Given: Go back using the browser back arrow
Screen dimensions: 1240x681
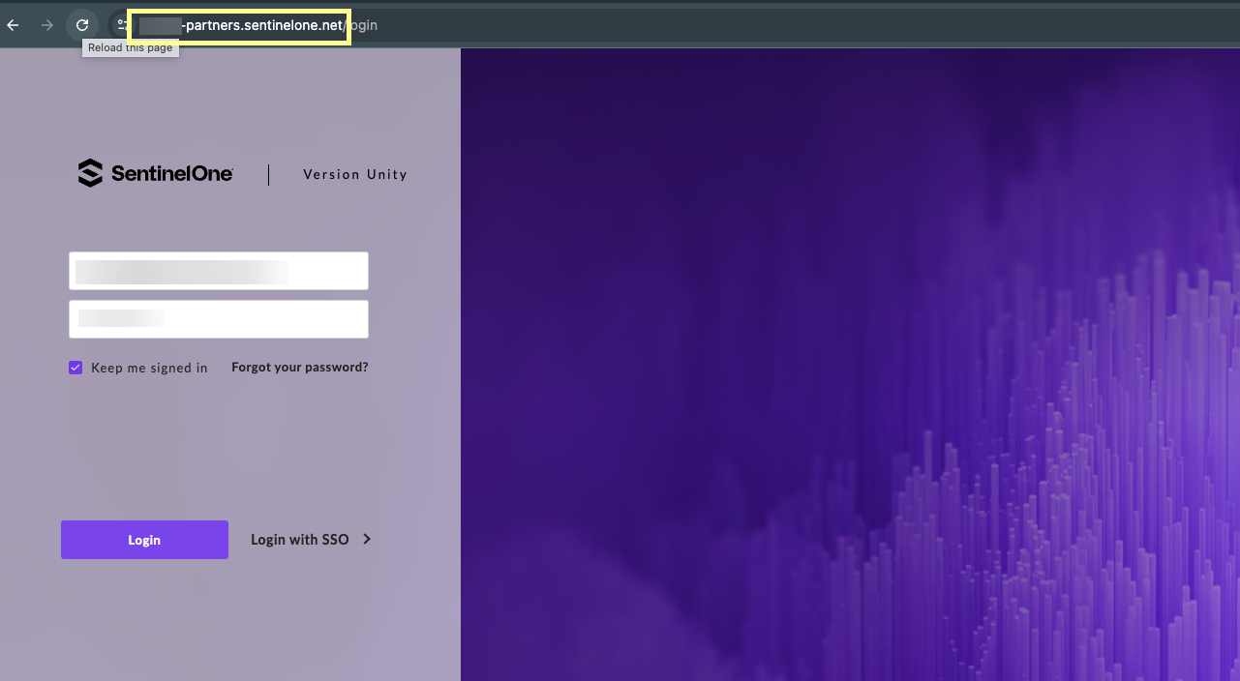Looking at the screenshot, I should [14, 25].
